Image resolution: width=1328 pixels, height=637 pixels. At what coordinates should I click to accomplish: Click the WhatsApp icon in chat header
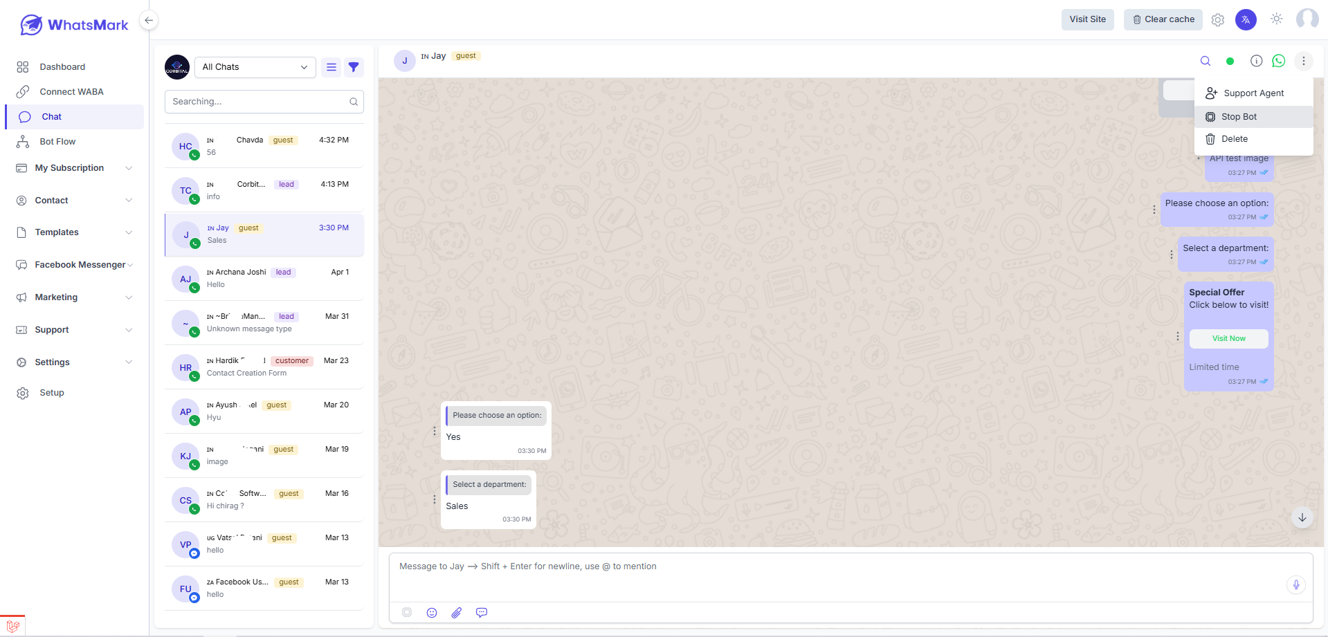coord(1279,61)
